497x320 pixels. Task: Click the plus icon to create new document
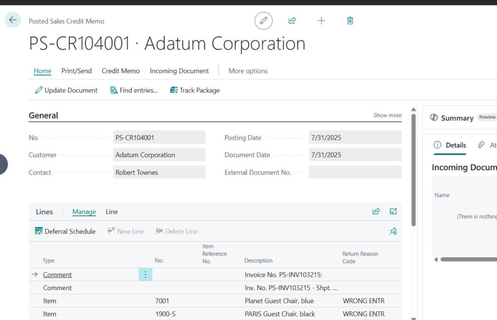321,20
